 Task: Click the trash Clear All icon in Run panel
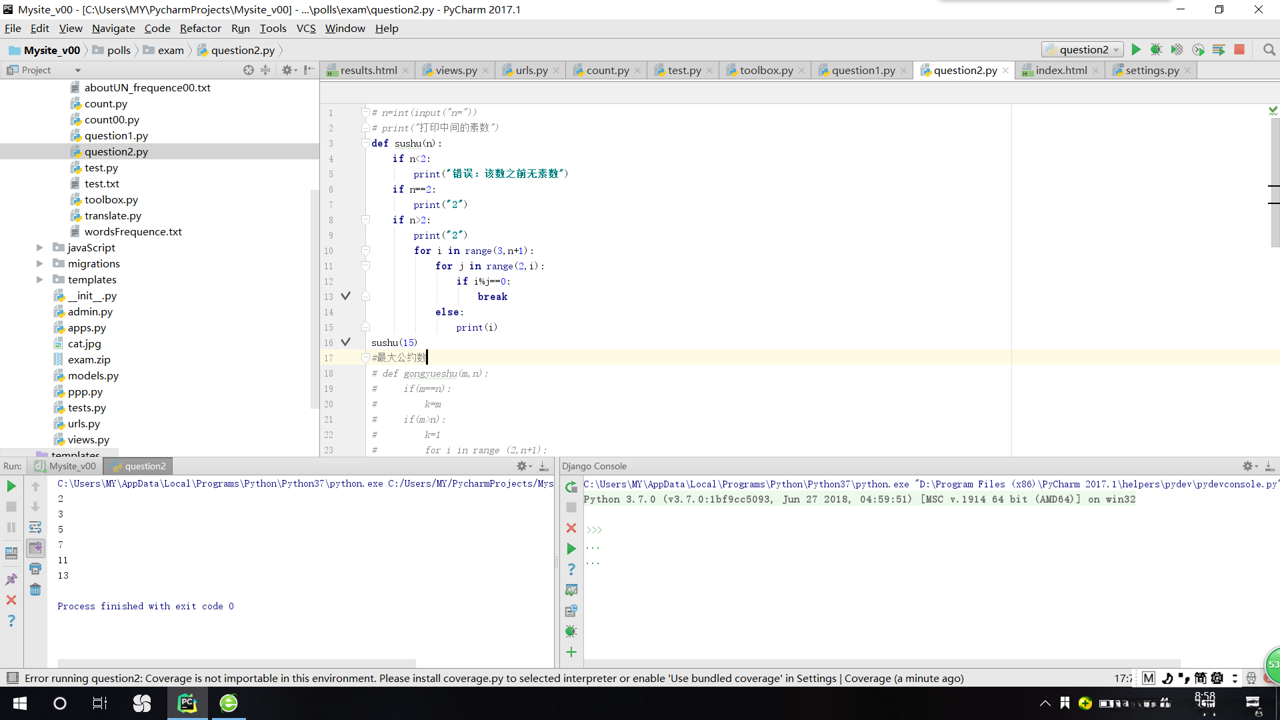coord(35,590)
